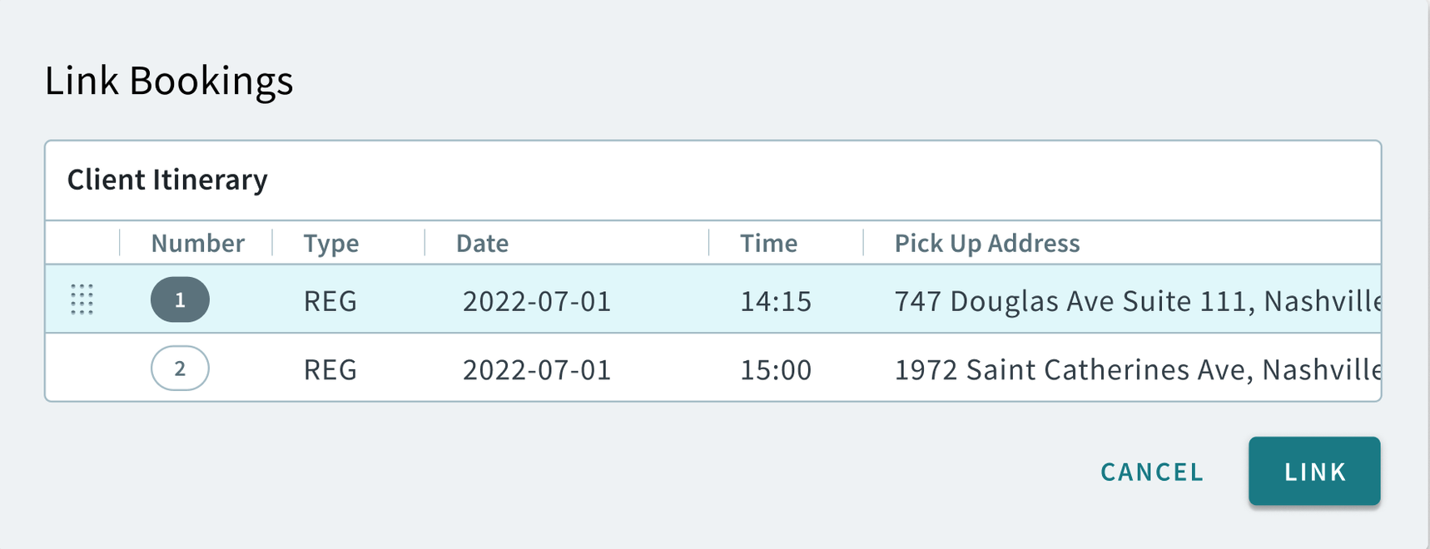Click the REG type label on booking 1
1430x549 pixels.
pos(330,301)
